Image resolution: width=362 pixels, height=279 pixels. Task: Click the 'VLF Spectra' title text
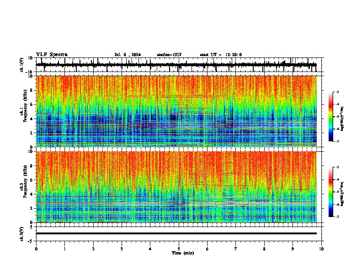pos(52,55)
